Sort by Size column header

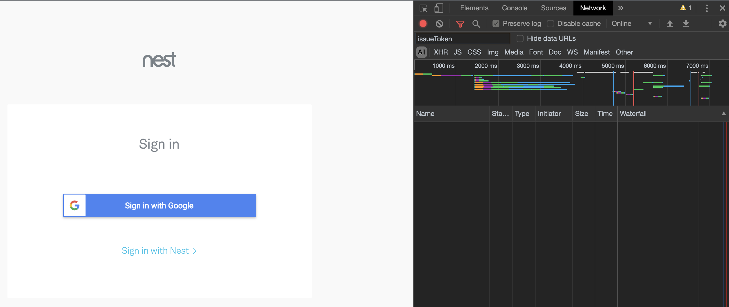[583, 114]
